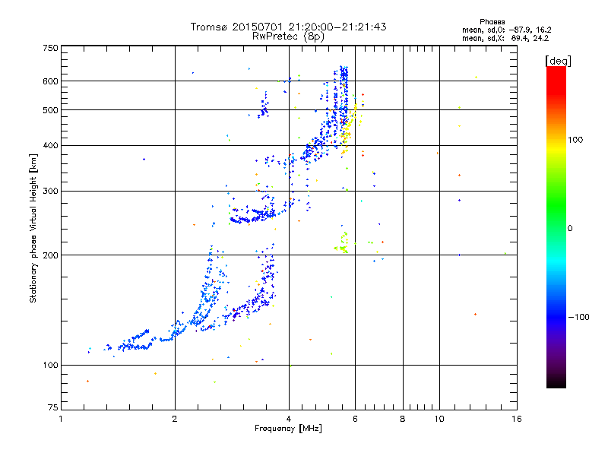608x456 pixels.
Task: Click the plot title 'Tromsø 20150701 21:20:00-21:21:43'
Action: (288, 27)
